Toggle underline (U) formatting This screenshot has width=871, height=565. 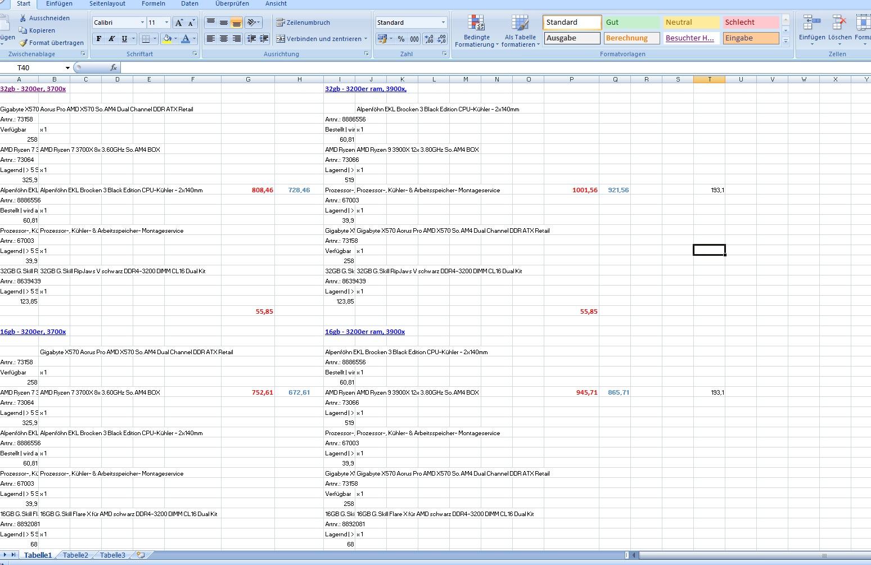tap(124, 39)
